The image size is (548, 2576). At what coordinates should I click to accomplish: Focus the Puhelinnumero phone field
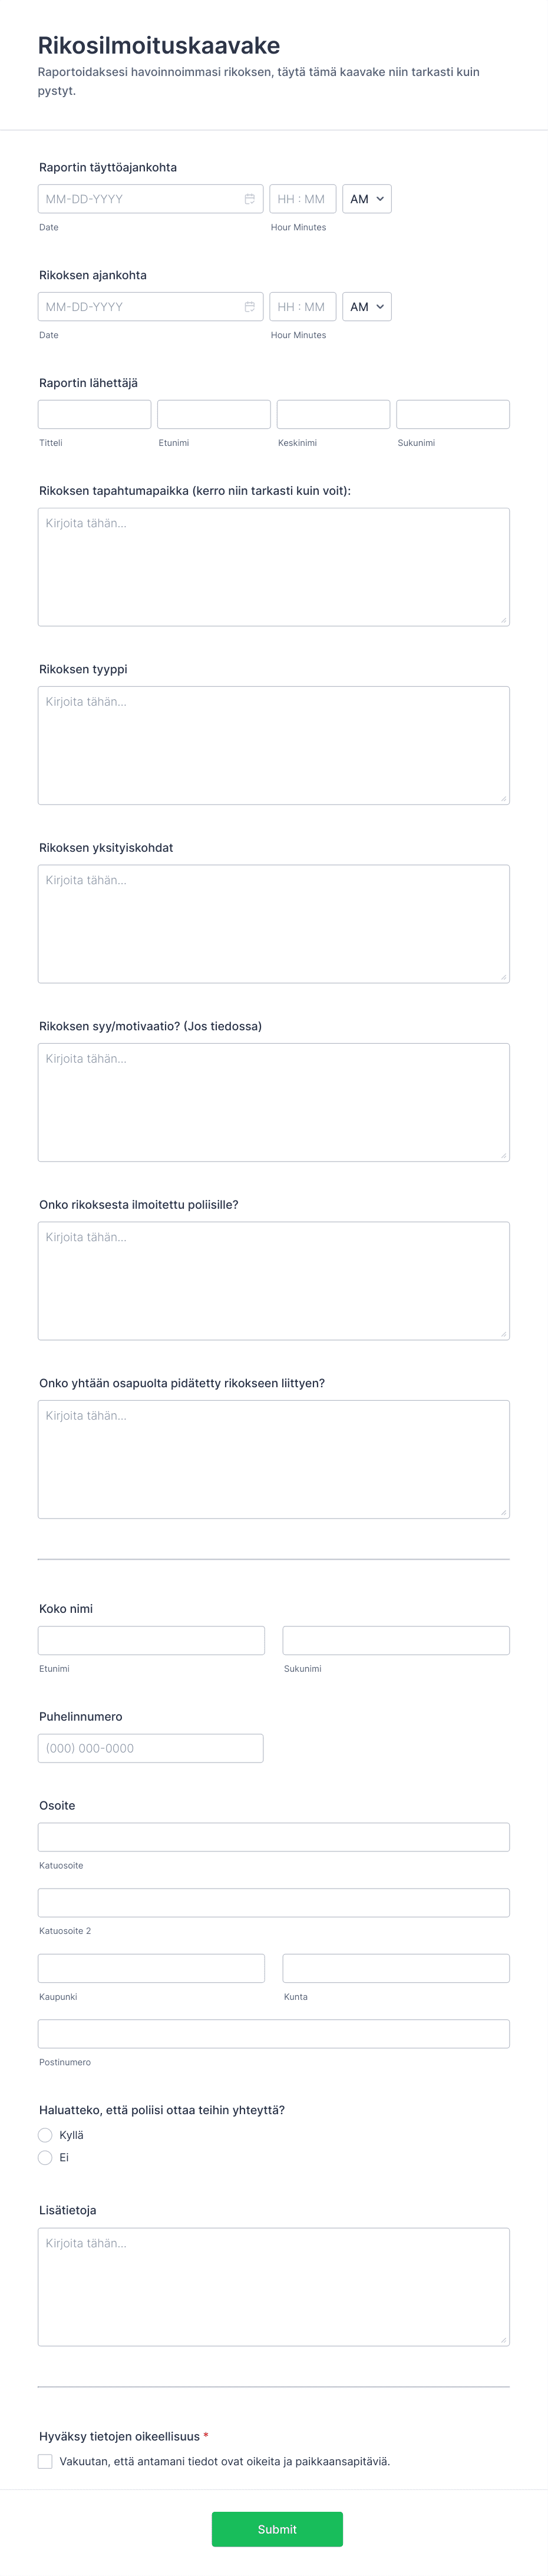[x=151, y=1748]
